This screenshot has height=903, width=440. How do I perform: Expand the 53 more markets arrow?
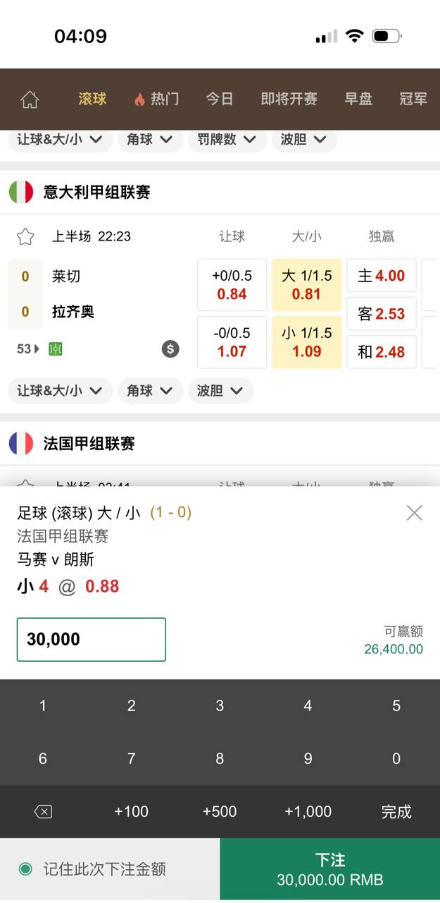click(28, 349)
